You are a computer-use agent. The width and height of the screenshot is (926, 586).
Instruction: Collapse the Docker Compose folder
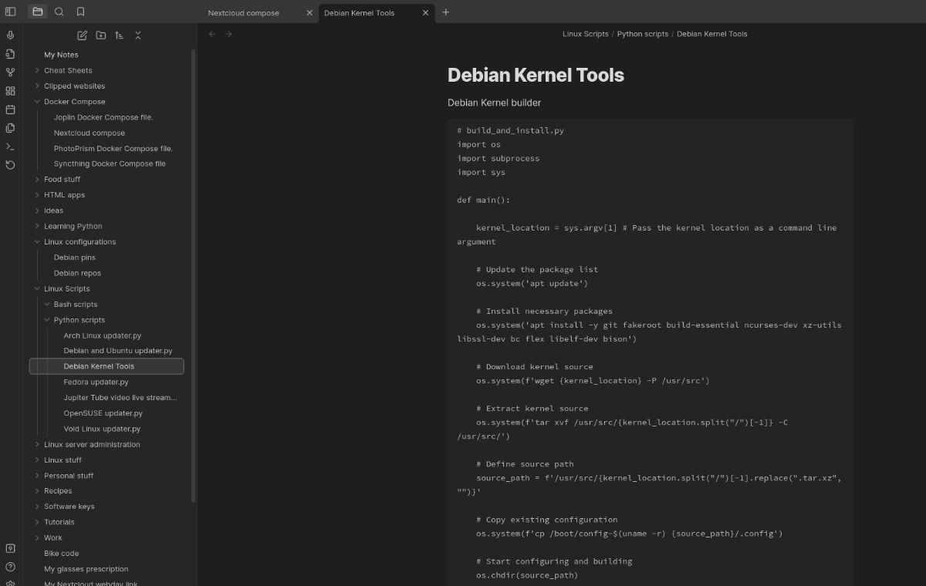[36, 101]
